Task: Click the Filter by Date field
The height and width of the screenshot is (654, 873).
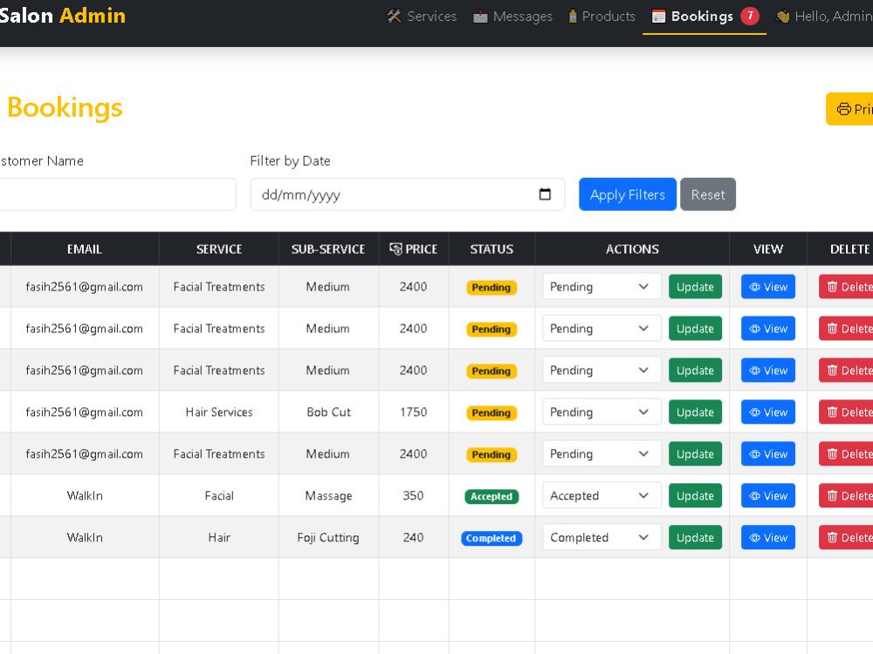Action: pos(408,194)
